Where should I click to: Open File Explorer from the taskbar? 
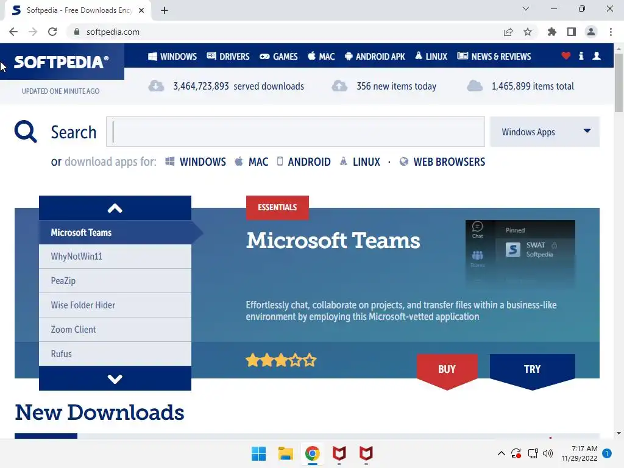[285, 453]
